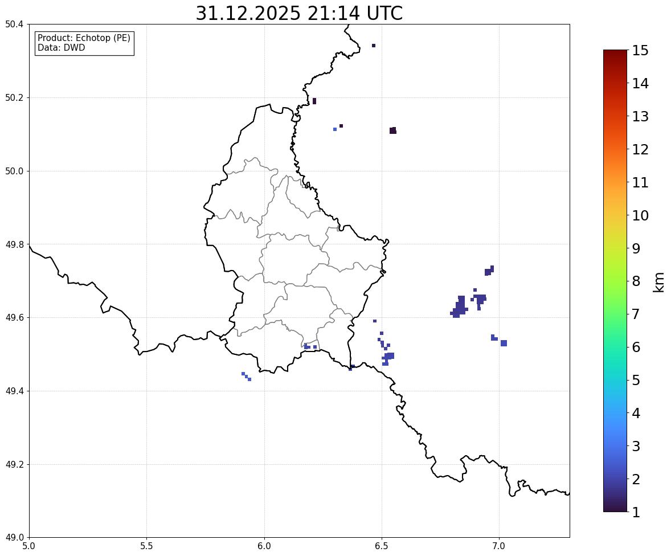Screen dimensions: 671x556
Task: Click the colorbar at the 15 km label
Action: (x=640, y=51)
